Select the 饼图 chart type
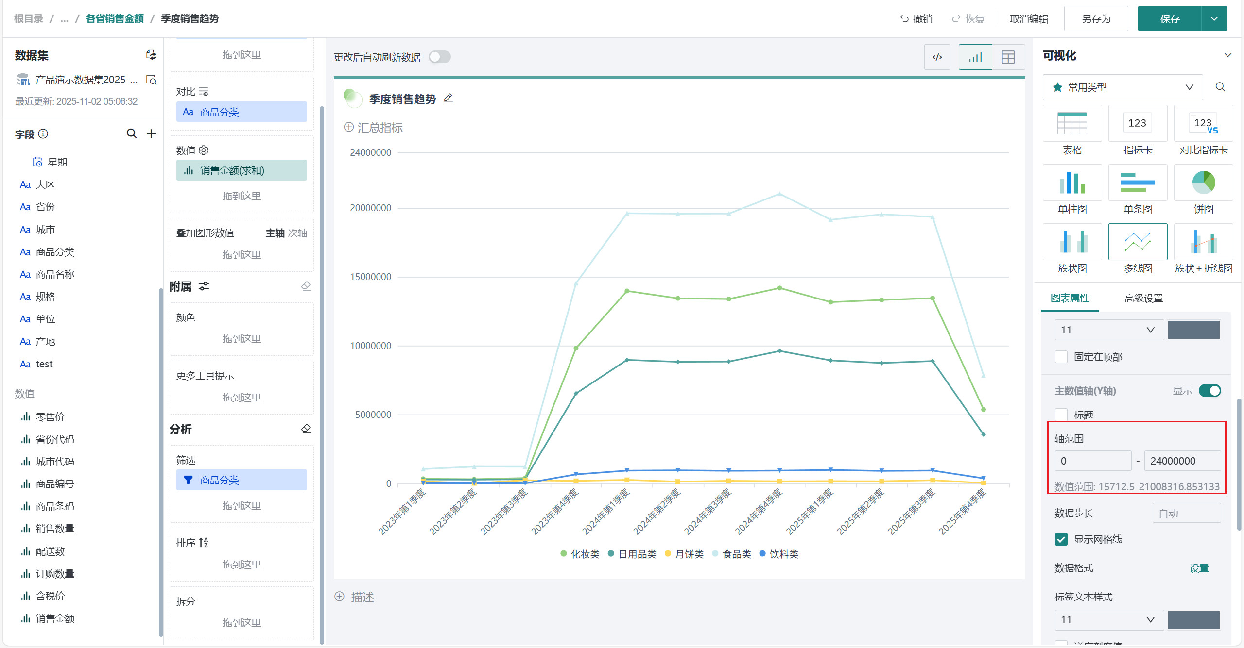 1203,183
